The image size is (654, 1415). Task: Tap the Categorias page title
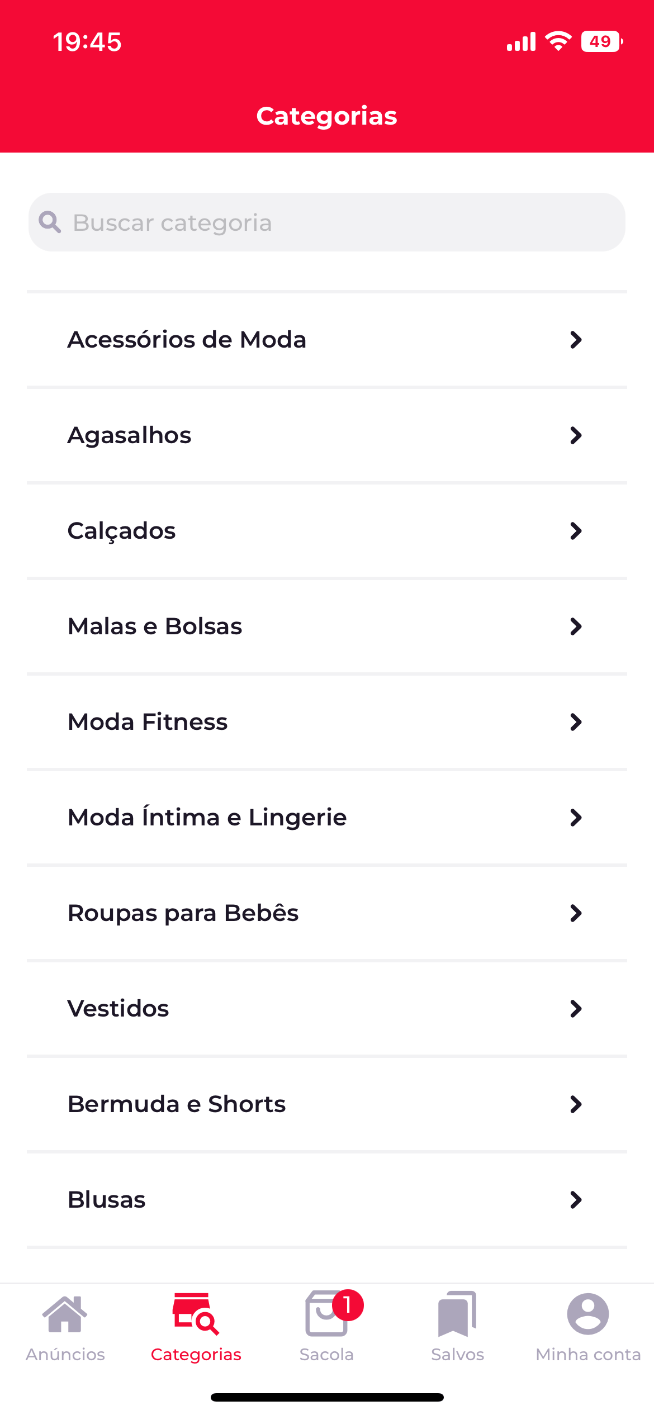[x=327, y=116]
